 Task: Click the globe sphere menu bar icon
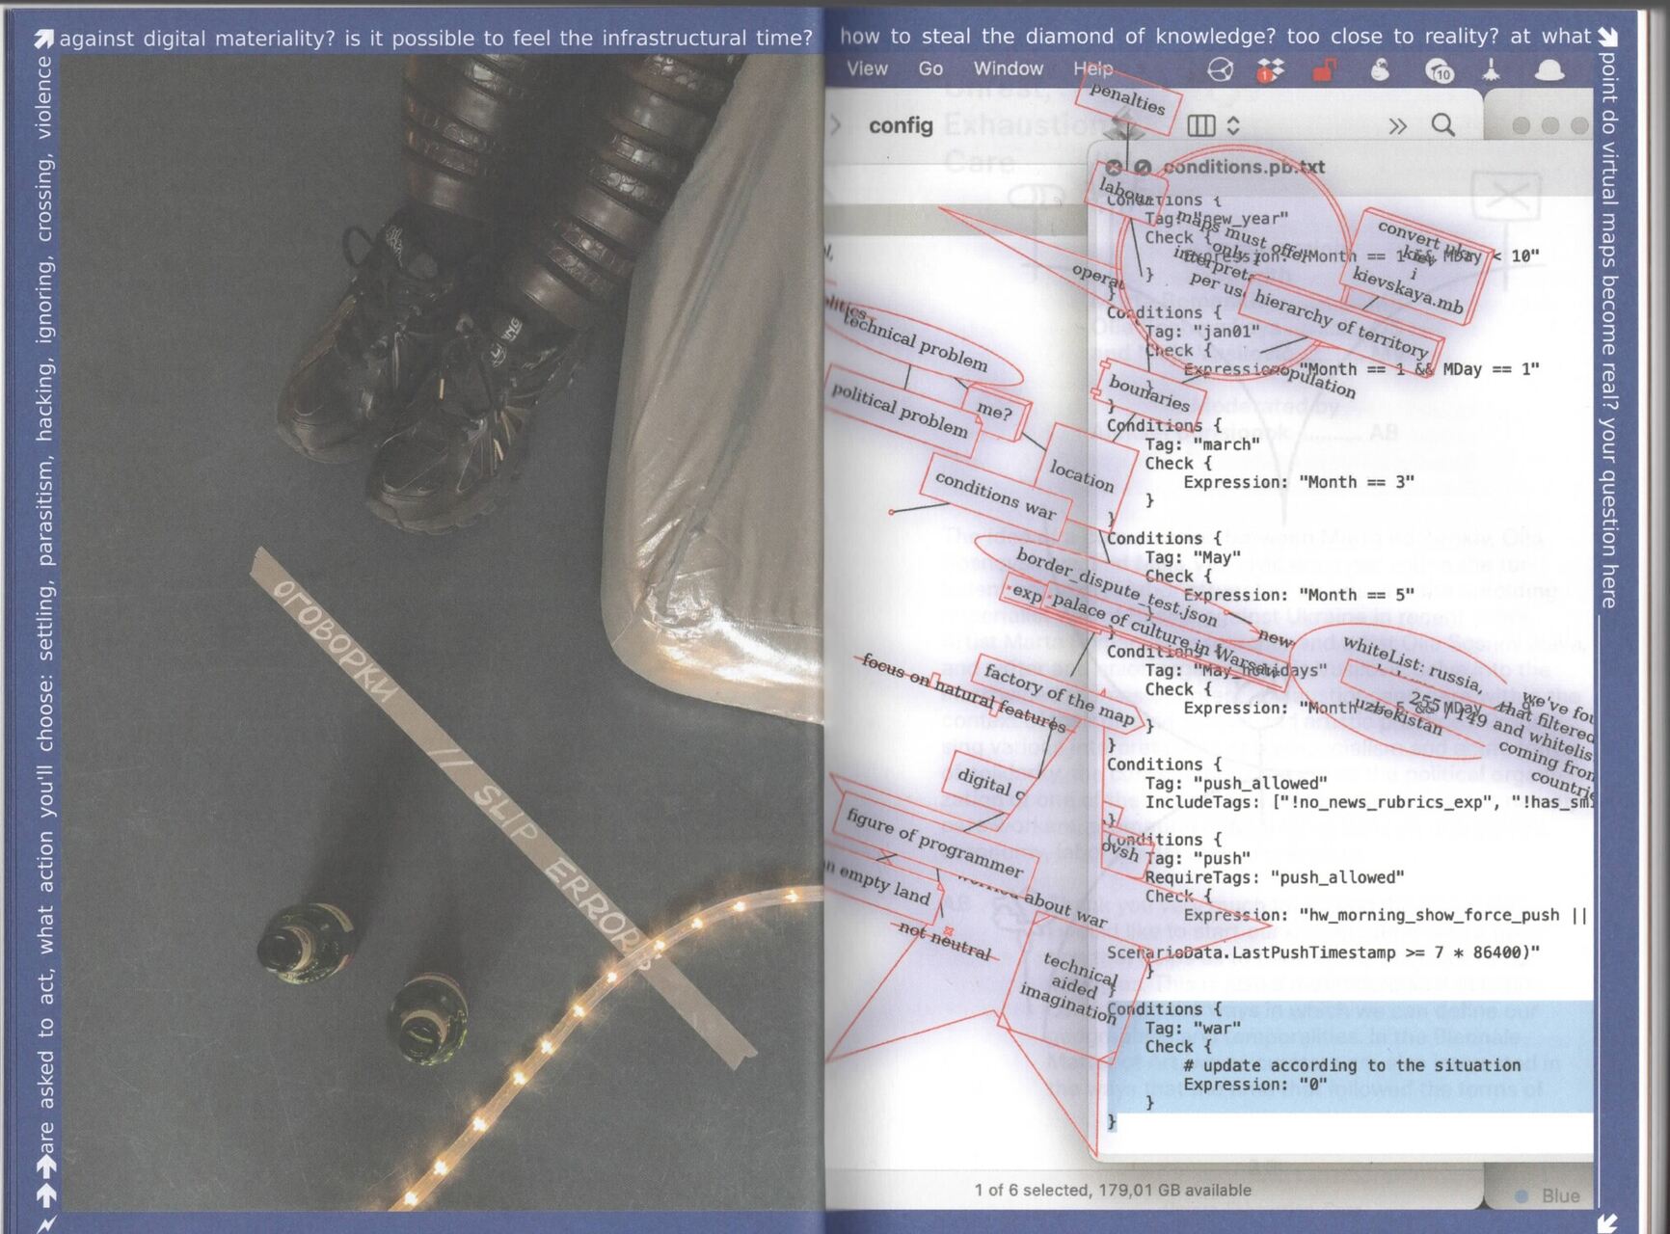coord(1221,70)
